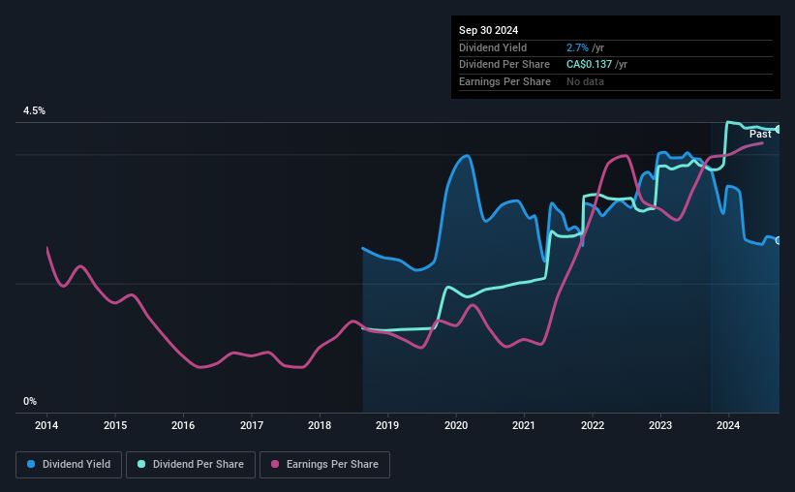Screen dimensions: 795x492
Task: Click the pink Earnings Per Share legend dot
Action: tap(275, 464)
